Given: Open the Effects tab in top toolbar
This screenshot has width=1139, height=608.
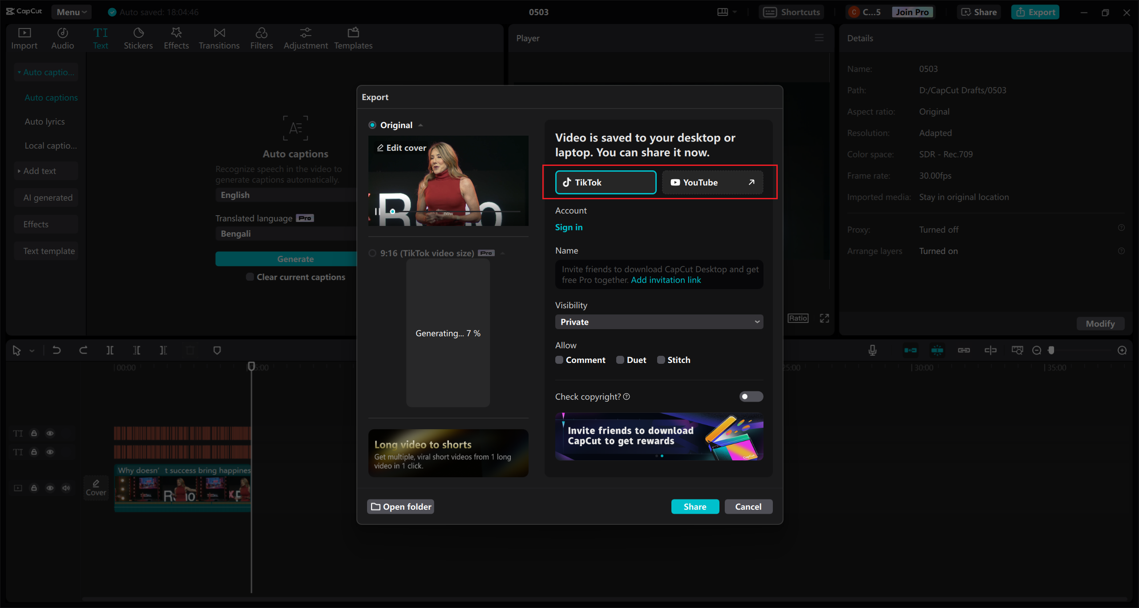Looking at the screenshot, I should click(176, 38).
